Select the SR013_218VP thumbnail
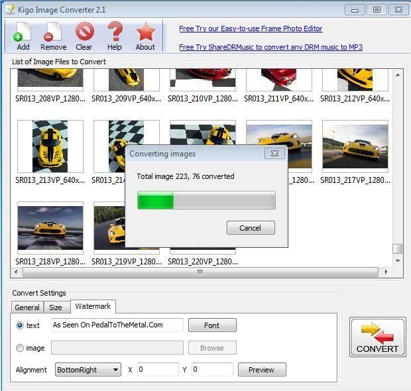Screen dimensions: 411x391 coord(50,229)
